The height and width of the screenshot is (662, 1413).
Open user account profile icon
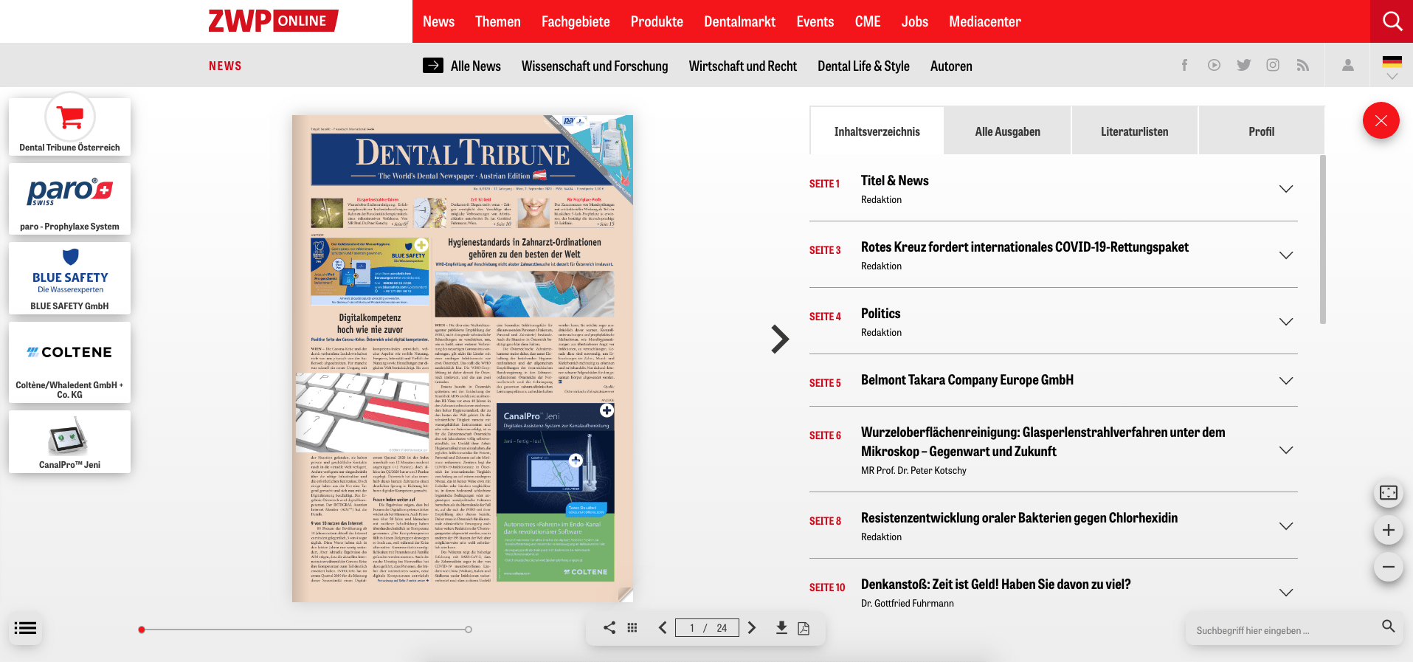[x=1348, y=65]
